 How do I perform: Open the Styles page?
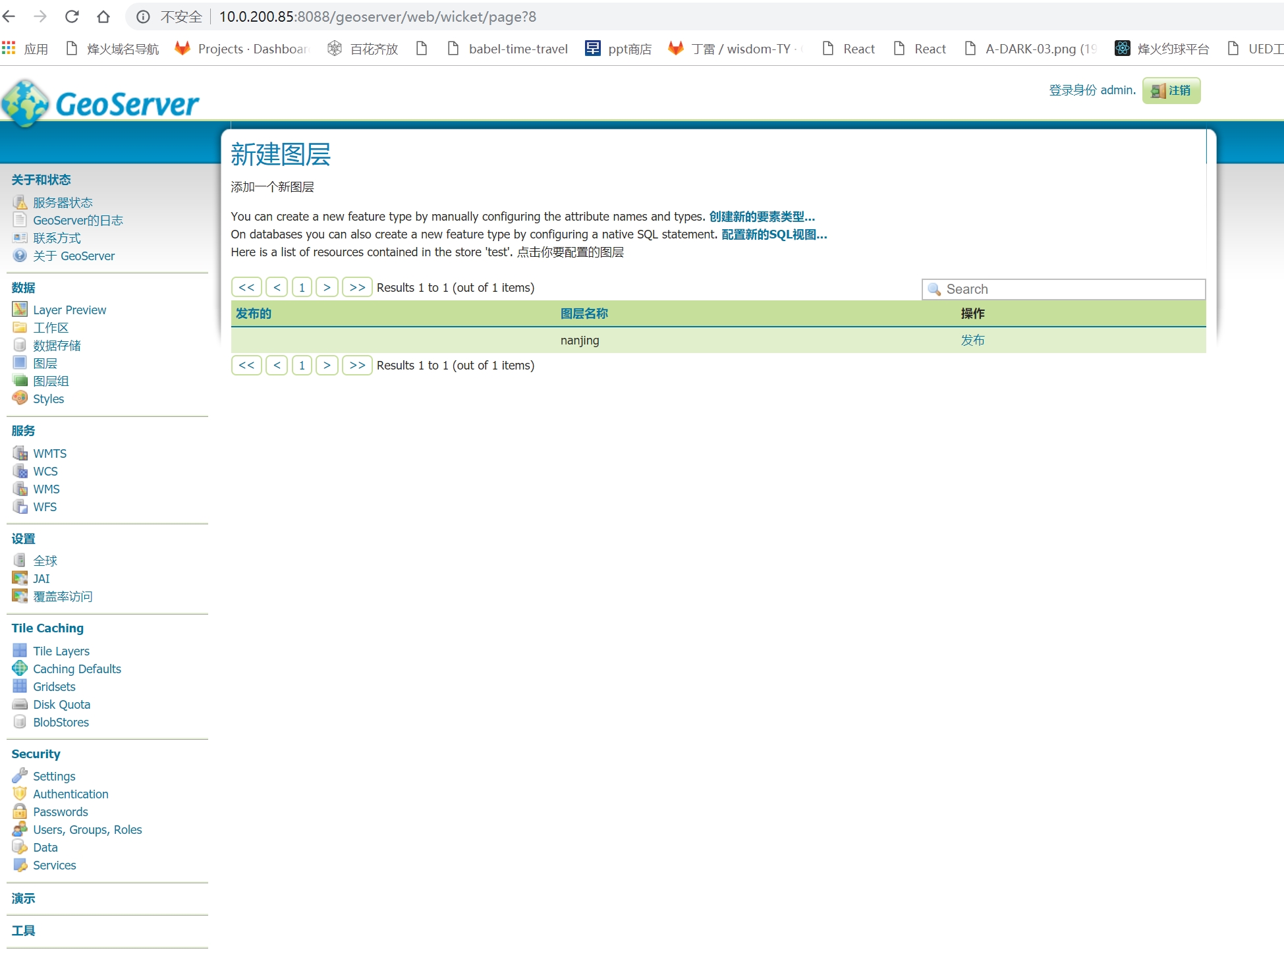[48, 399]
